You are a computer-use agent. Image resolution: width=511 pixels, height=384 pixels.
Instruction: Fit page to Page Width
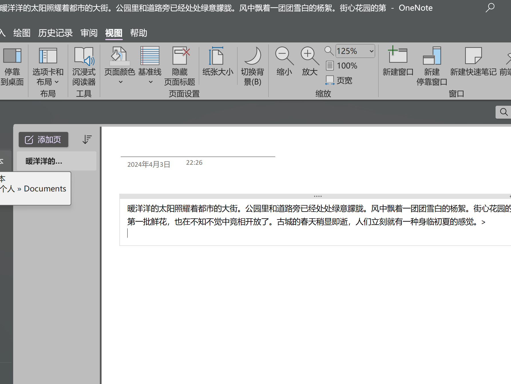click(x=339, y=81)
